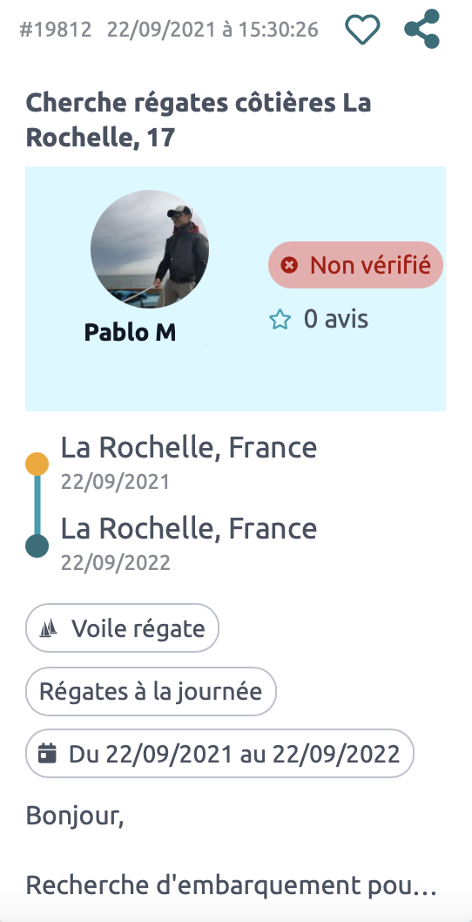Click the first La Rochelle, France departure location
The image size is (472, 922).
click(x=189, y=447)
